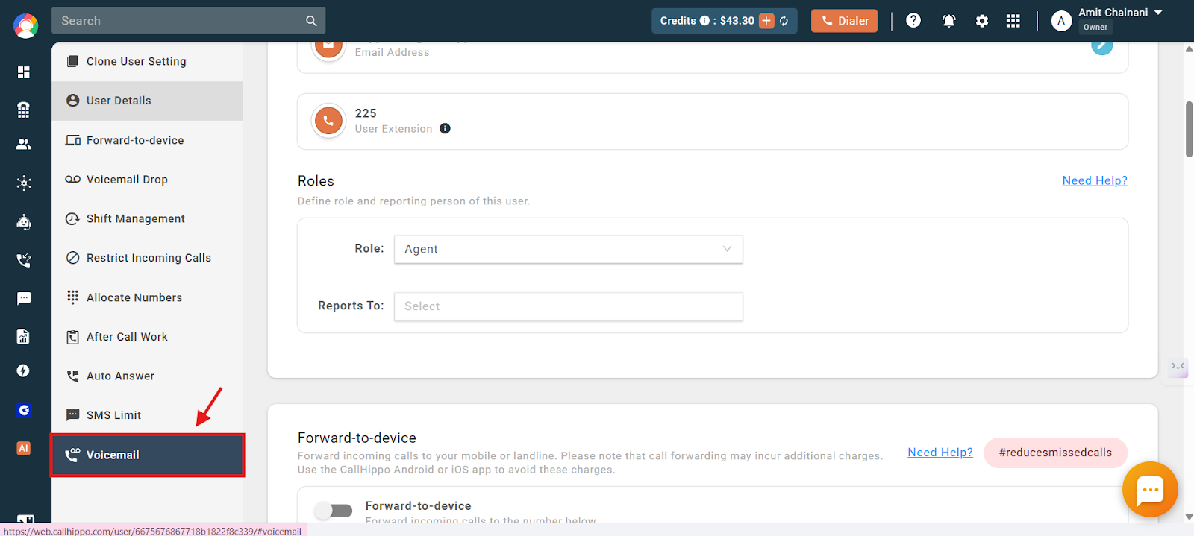The image size is (1194, 536).
Task: Click the credits amount $43.30
Action: click(737, 21)
